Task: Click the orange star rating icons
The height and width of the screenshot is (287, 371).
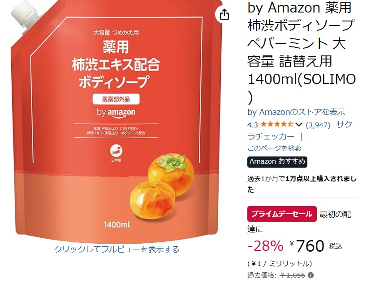Action: coord(277,124)
